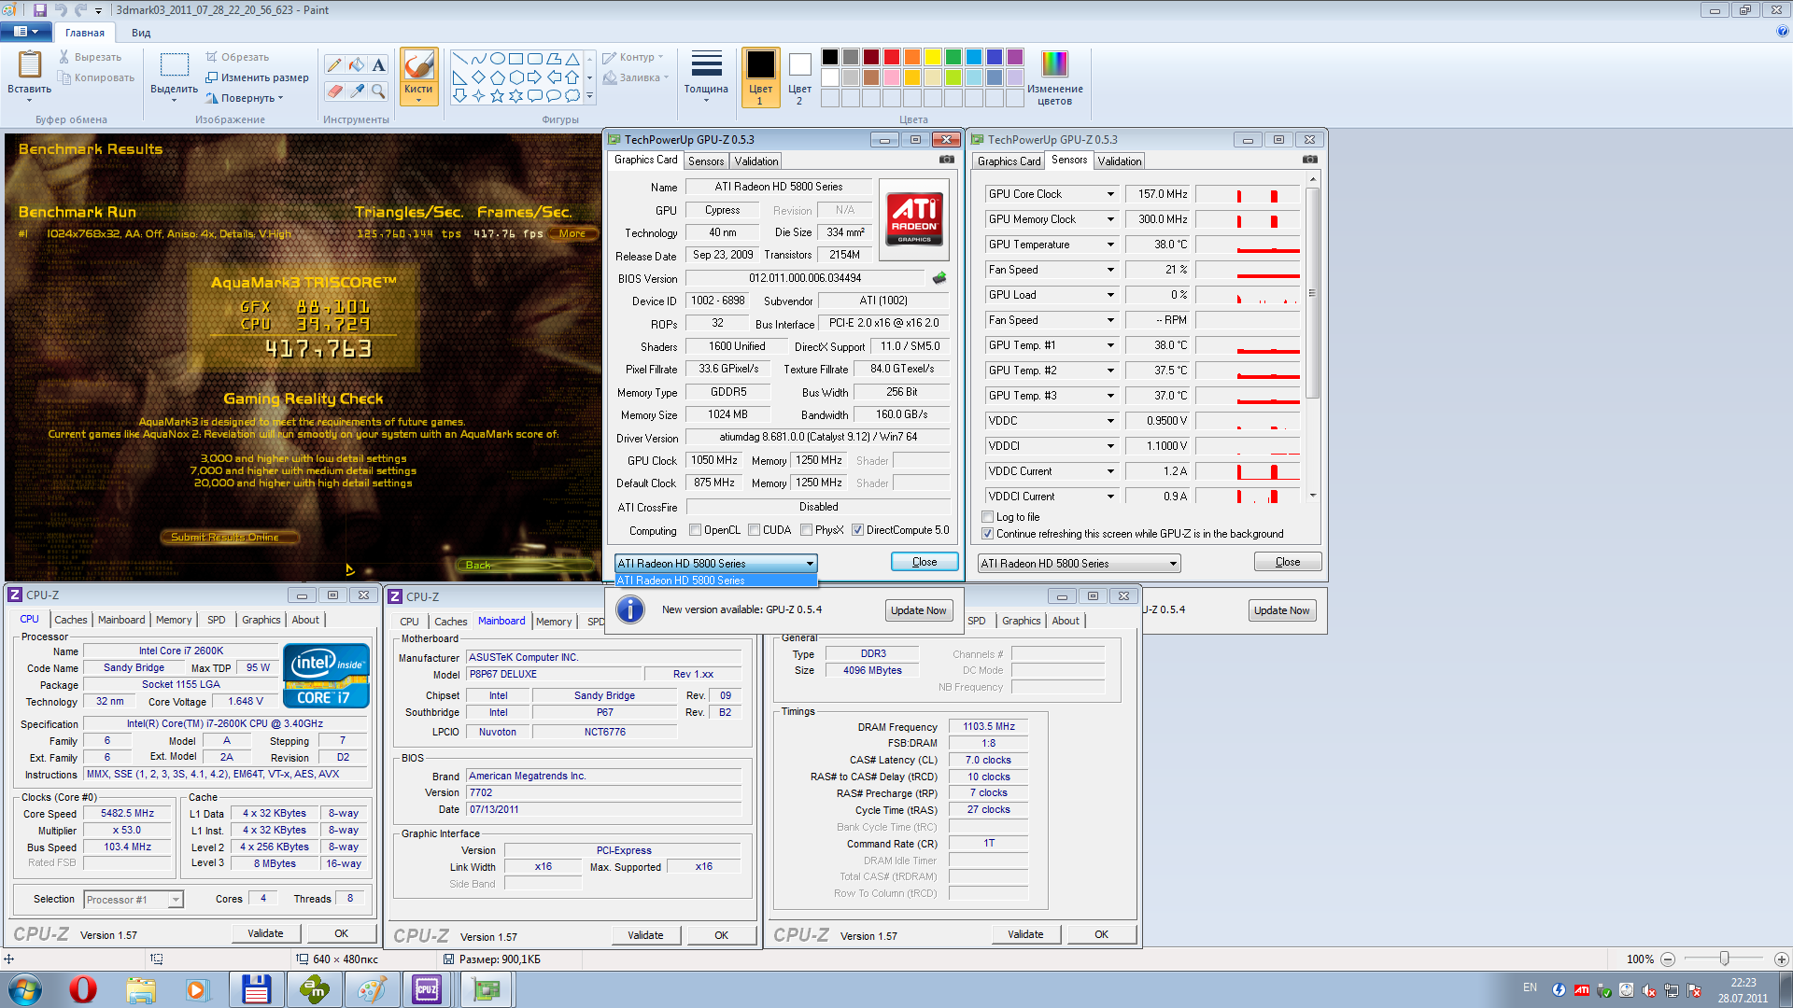Select the Color picker eyedropper tool
The image size is (1793, 1008).
[x=357, y=91]
